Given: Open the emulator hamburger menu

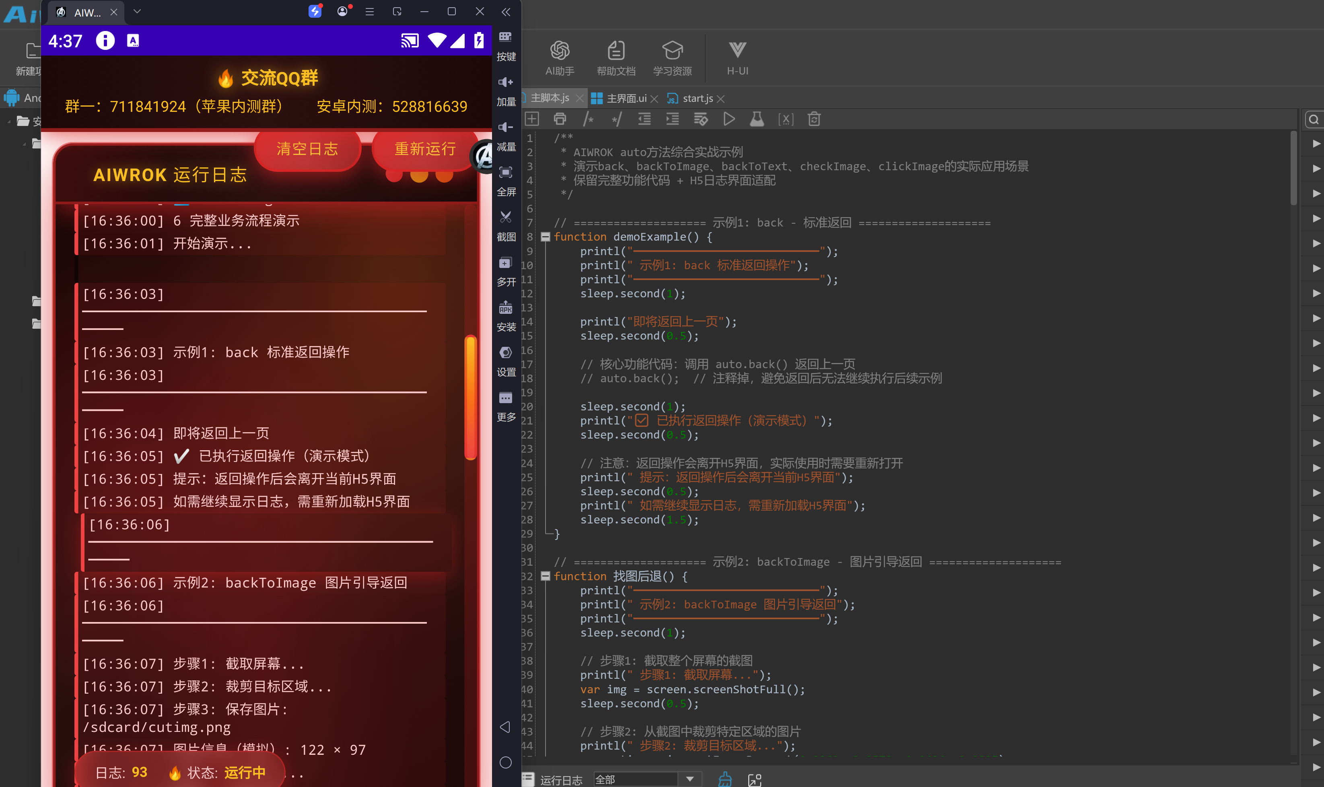Looking at the screenshot, I should click(x=370, y=12).
